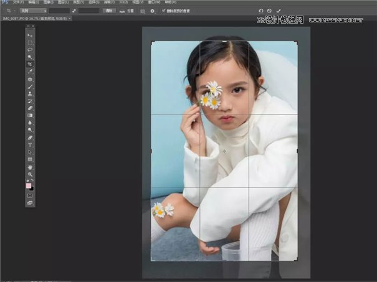The height and width of the screenshot is (282, 377).
Task: Click the pink foreground color swatch
Action: click(29, 185)
